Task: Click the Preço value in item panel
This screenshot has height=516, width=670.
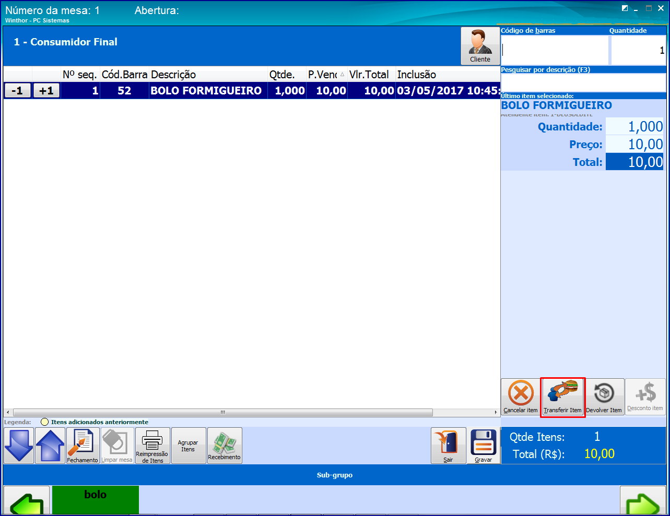Action: [x=634, y=145]
